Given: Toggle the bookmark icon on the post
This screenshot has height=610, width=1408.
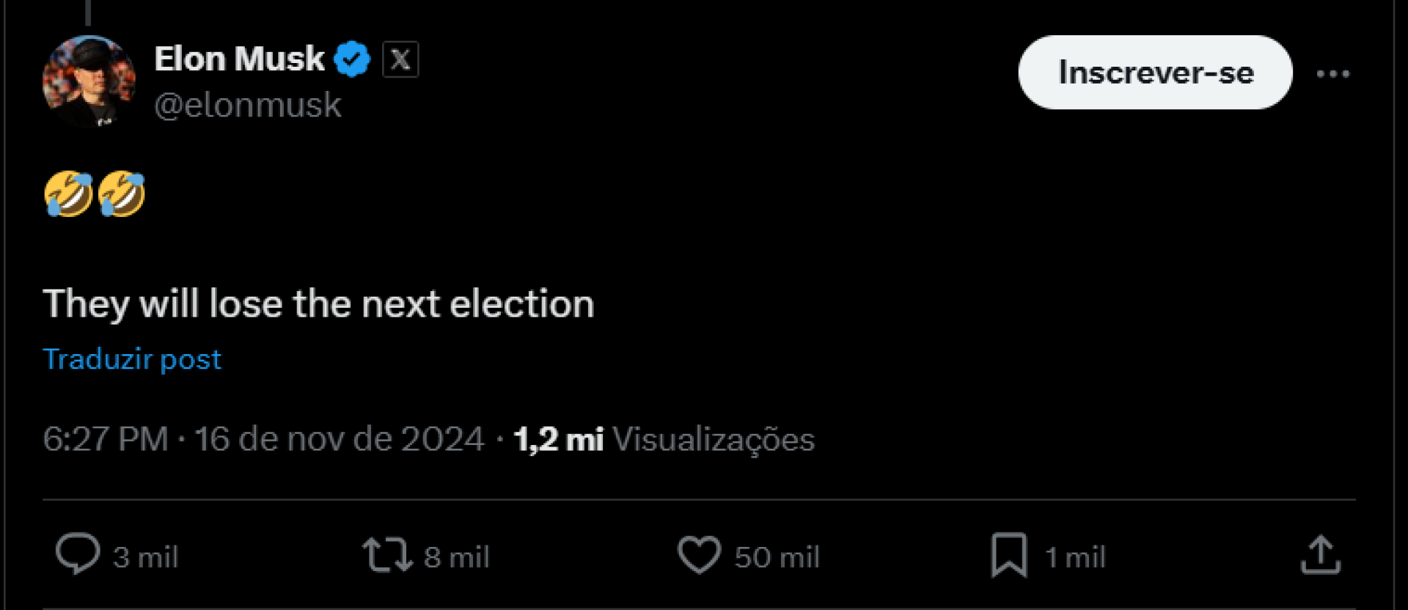Looking at the screenshot, I should (1009, 554).
